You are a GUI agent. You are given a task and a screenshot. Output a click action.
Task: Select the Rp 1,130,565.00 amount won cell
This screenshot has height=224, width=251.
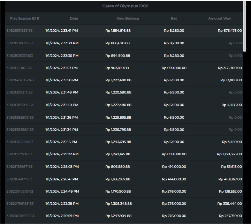229,154
